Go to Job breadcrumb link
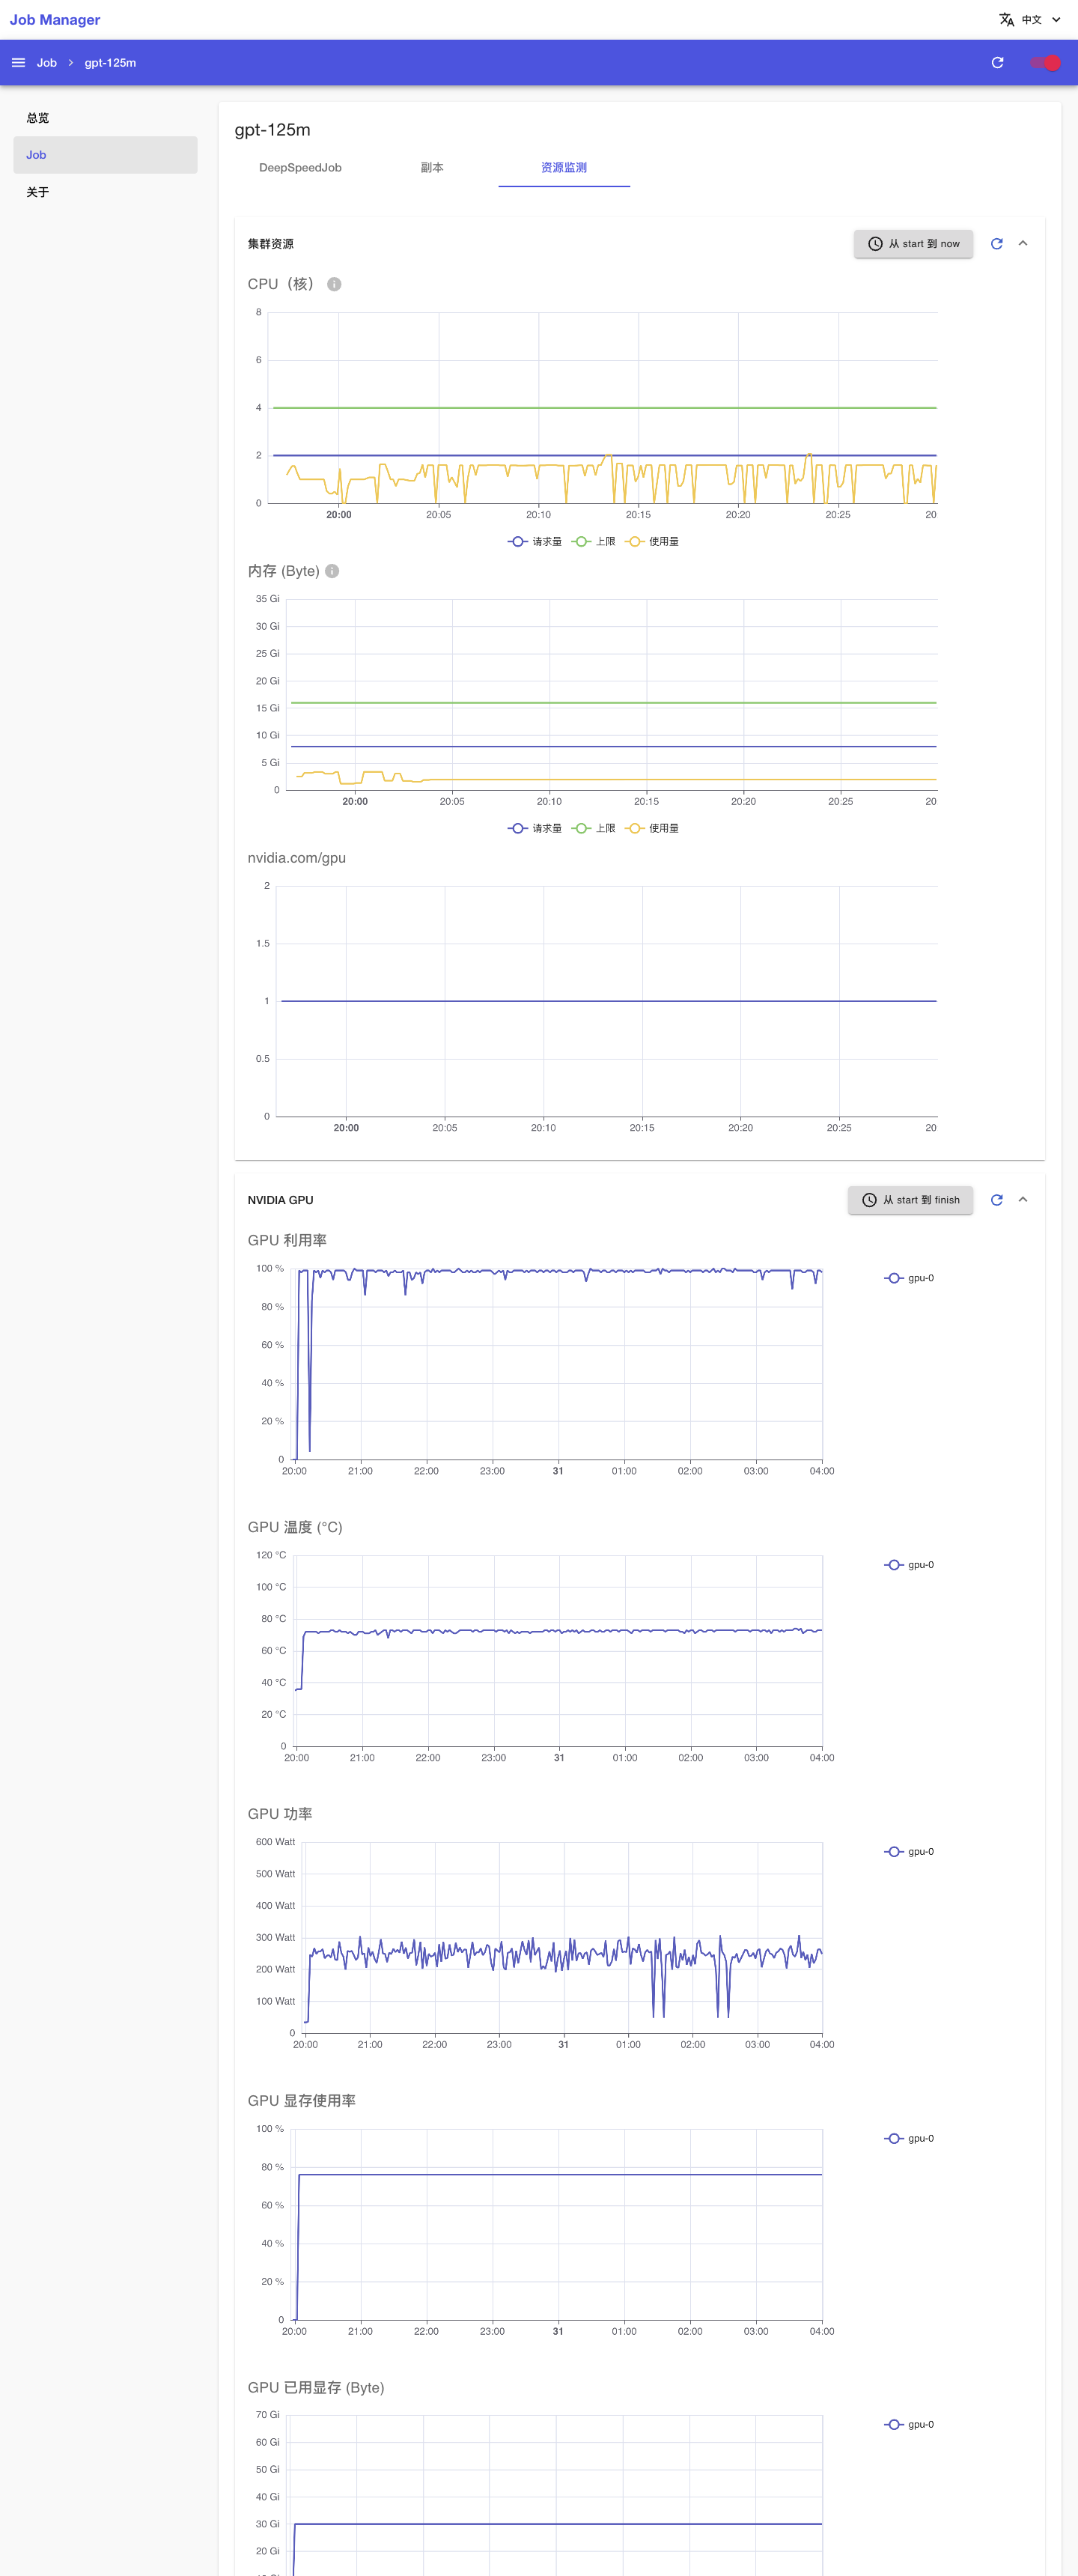The image size is (1078, 2576). tap(47, 63)
